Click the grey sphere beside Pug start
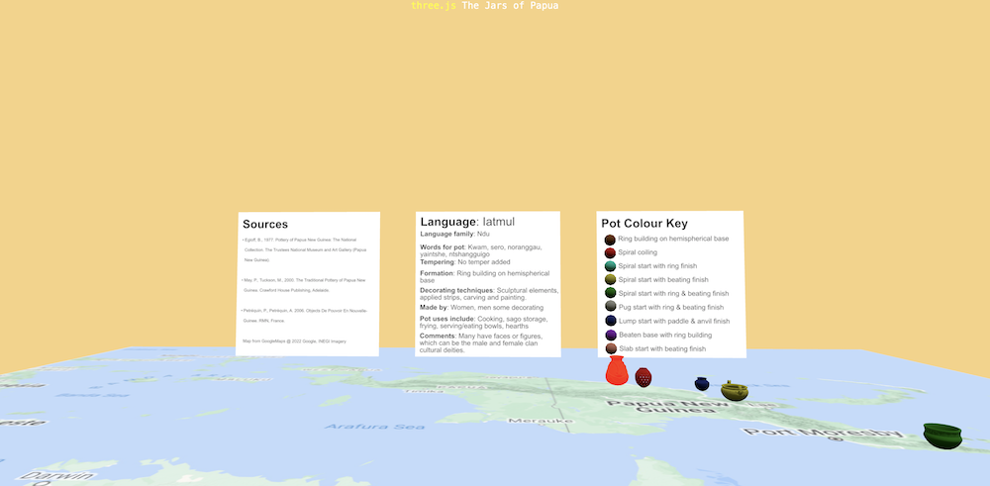The height and width of the screenshot is (486, 990). click(610, 307)
